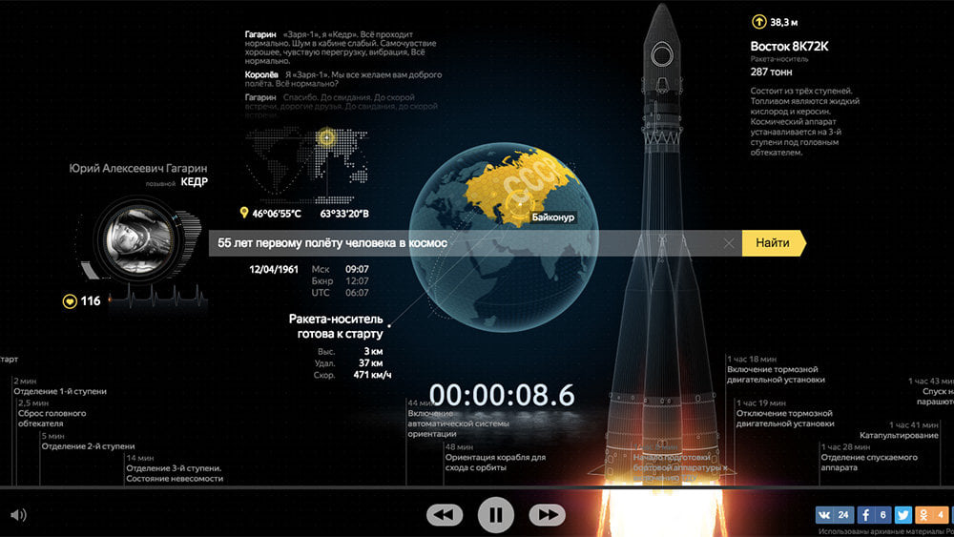Viewport: 954px width, 537px height.
Task: Click the fast-forward button
Action: pyautogui.click(x=547, y=515)
